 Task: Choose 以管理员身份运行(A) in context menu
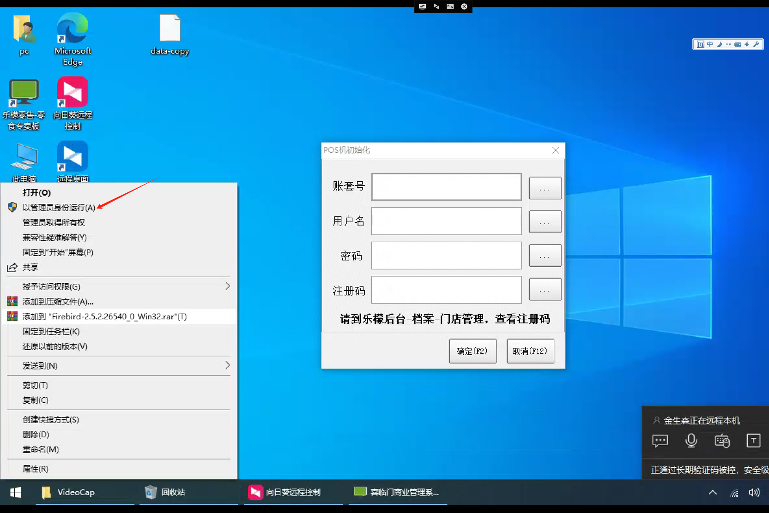pos(119,208)
